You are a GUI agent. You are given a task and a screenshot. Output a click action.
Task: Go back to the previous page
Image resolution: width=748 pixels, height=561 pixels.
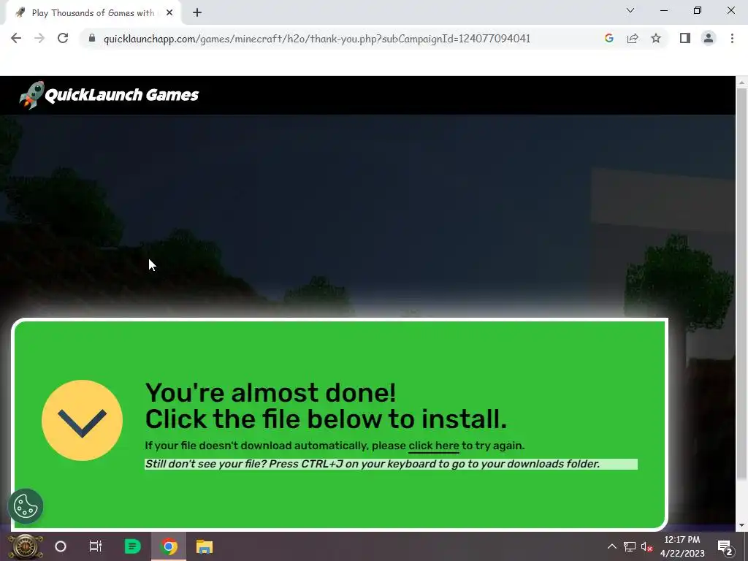pos(16,38)
